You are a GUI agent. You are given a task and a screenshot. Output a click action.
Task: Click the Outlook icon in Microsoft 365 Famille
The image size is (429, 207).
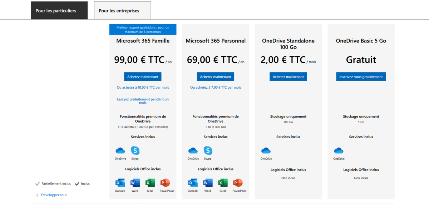(x=120, y=183)
